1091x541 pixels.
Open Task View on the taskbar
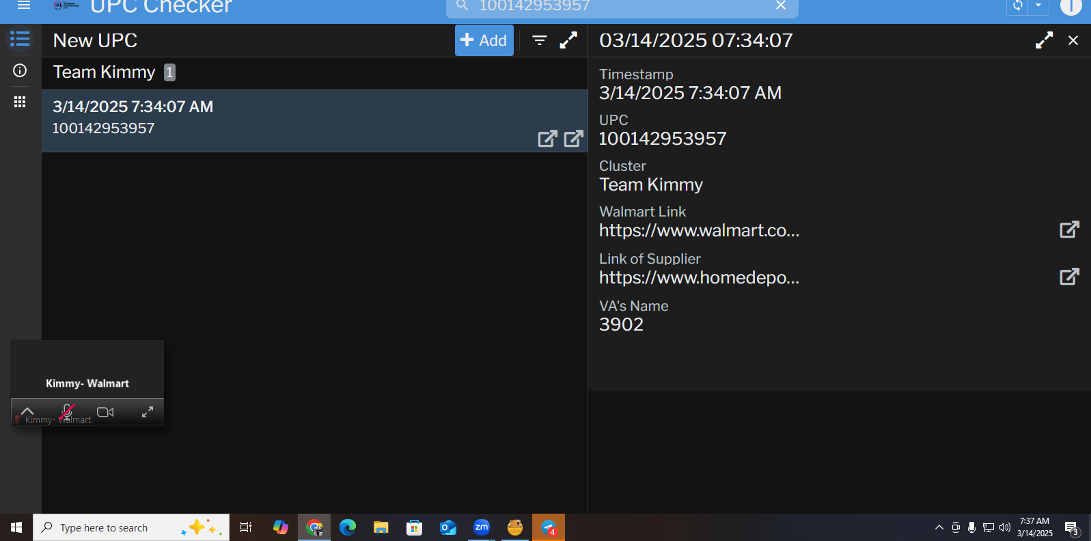click(x=246, y=527)
